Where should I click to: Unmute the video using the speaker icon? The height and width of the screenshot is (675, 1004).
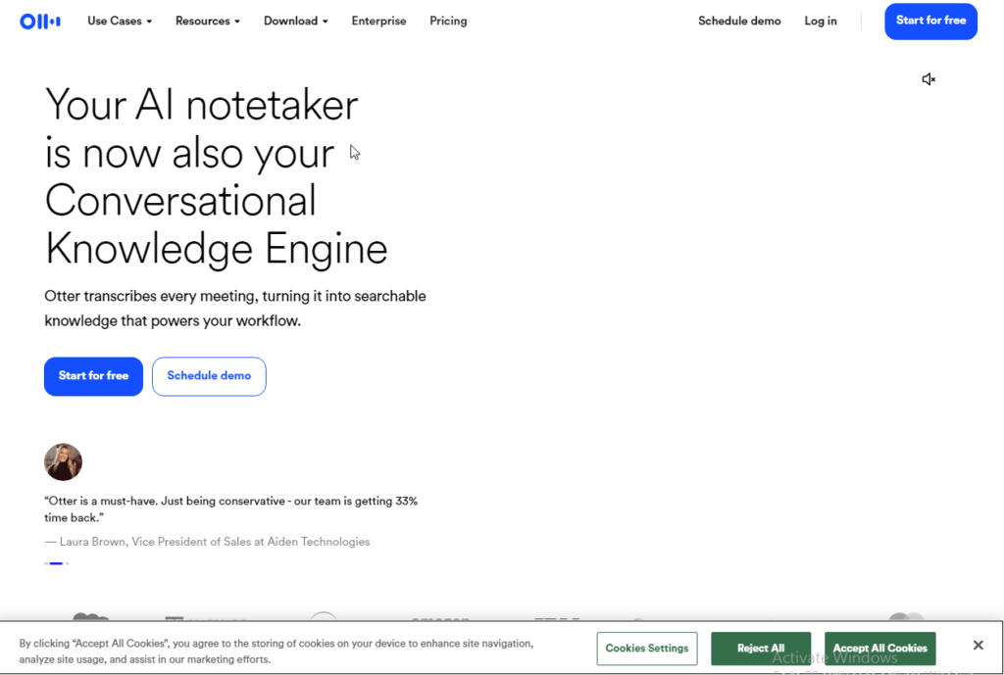pyautogui.click(x=929, y=79)
